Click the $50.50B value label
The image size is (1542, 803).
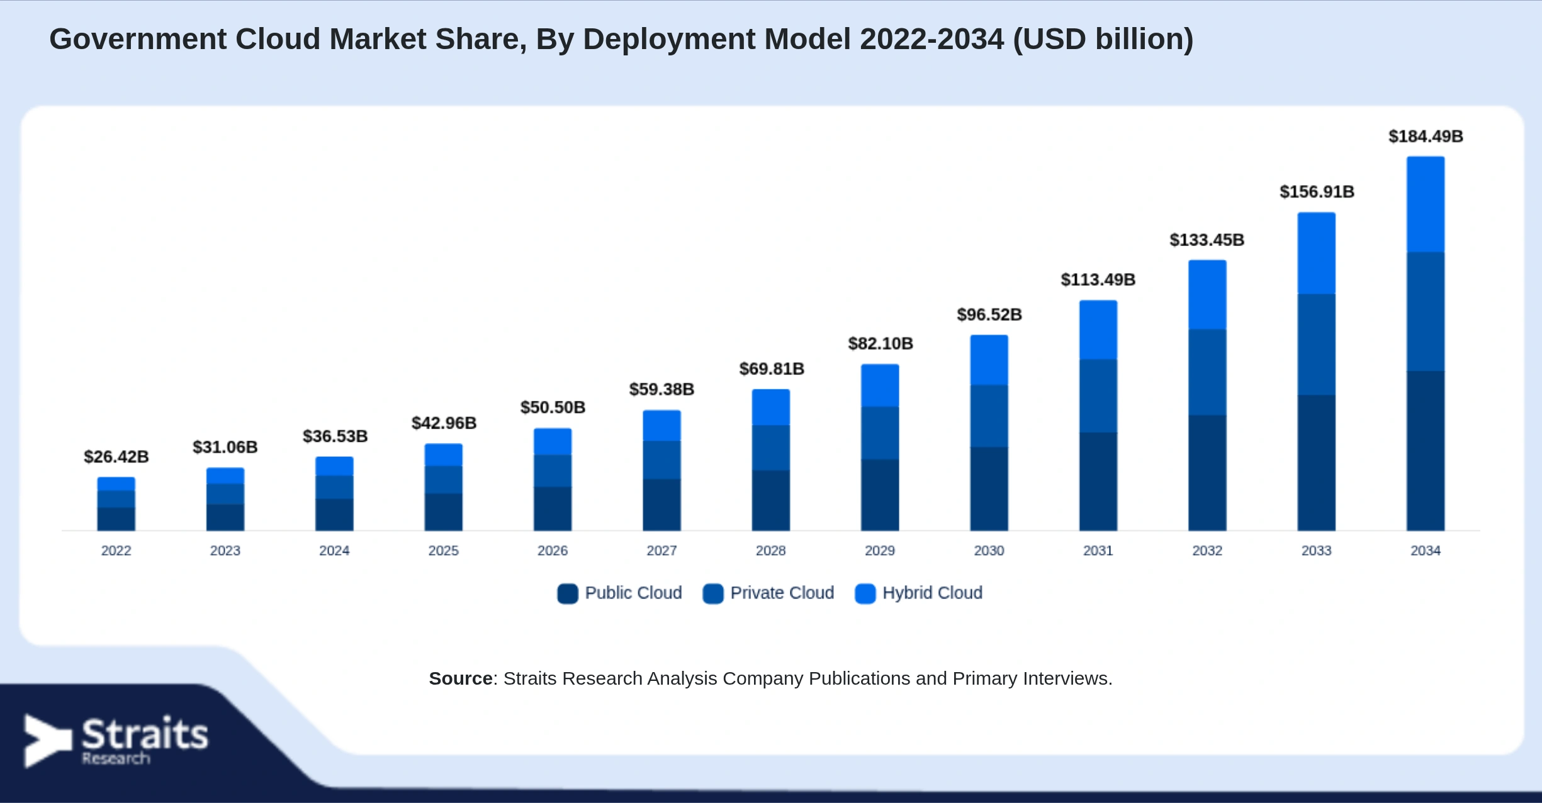tap(553, 408)
